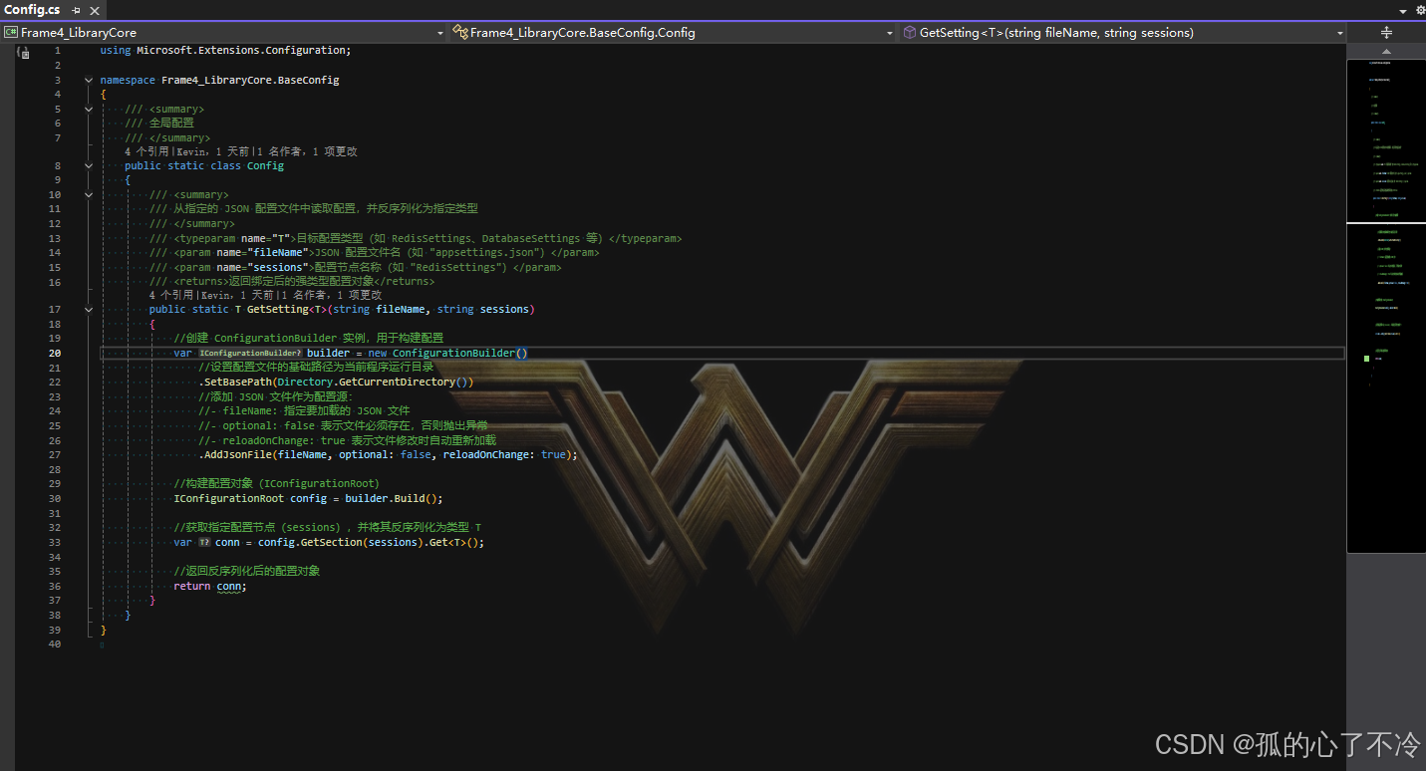Click the split editor window icon
1426x771 pixels.
(x=1386, y=33)
